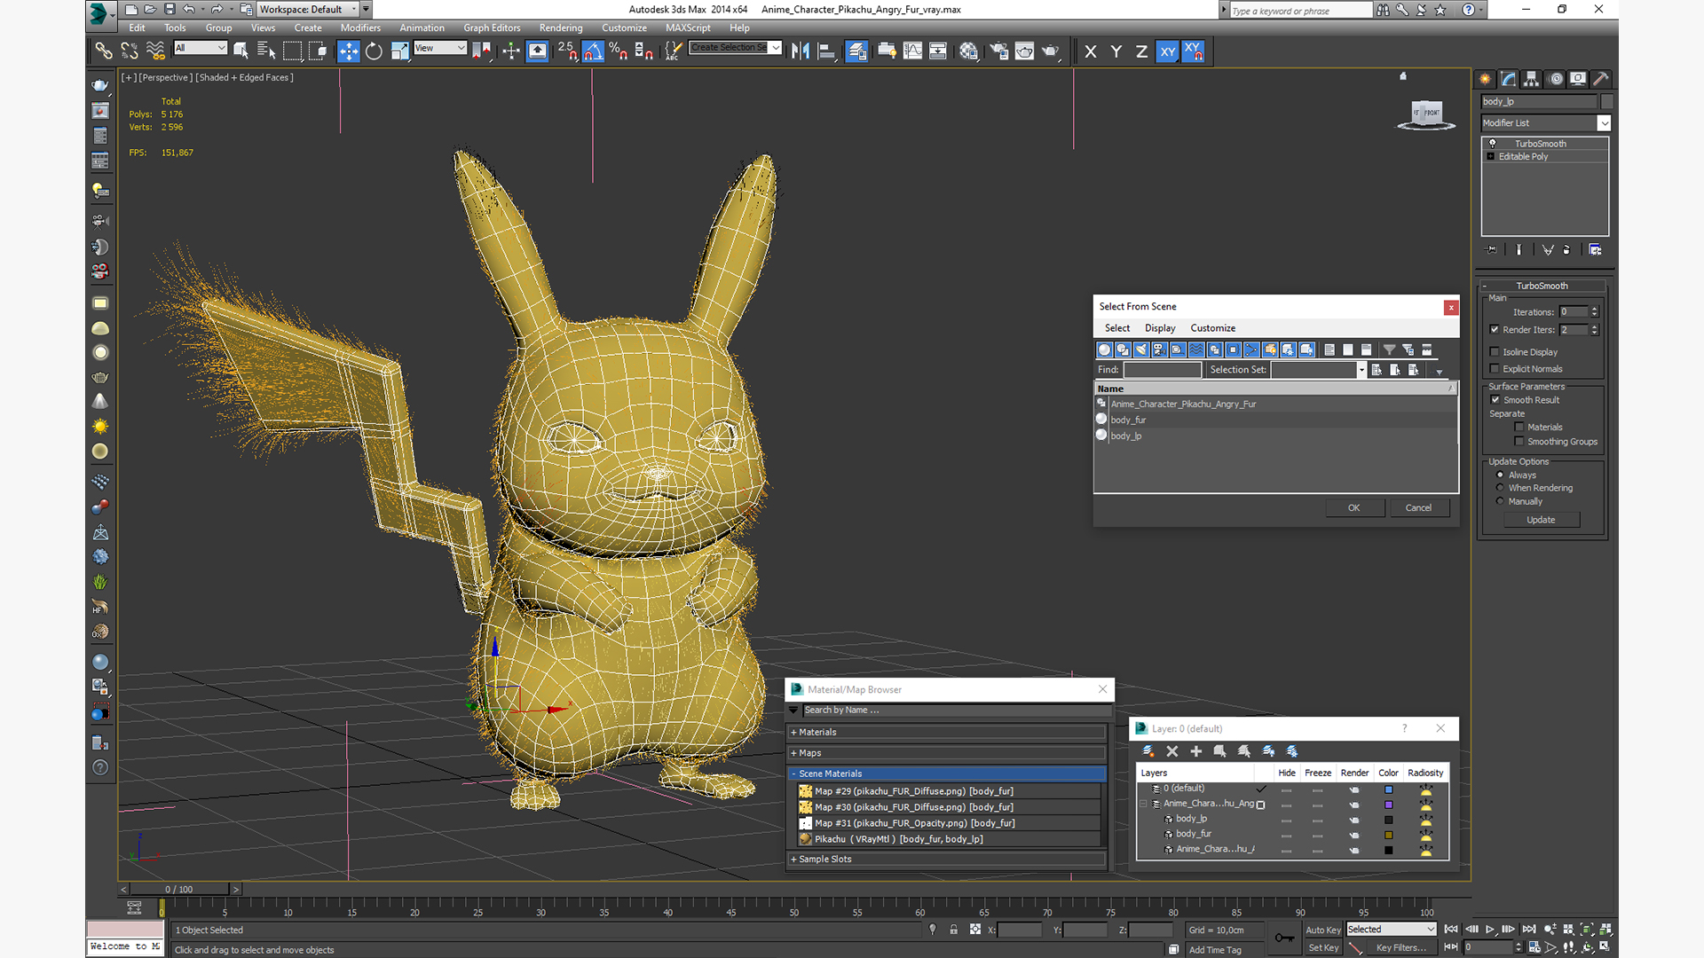Toggle Display Cameras filter in Select From Scene

(x=1159, y=349)
